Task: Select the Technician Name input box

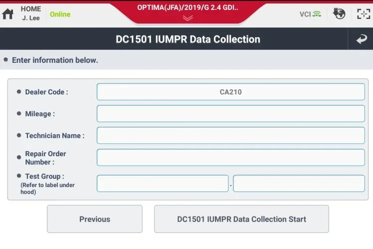Action: (x=231, y=135)
